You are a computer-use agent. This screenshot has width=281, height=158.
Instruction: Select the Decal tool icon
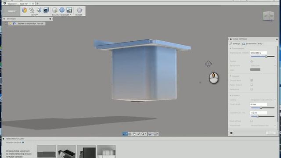(39, 10)
